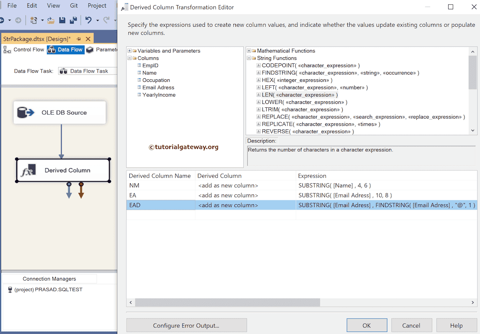This screenshot has width=480, height=334.
Task: Open the Git menu
Action: (74, 6)
